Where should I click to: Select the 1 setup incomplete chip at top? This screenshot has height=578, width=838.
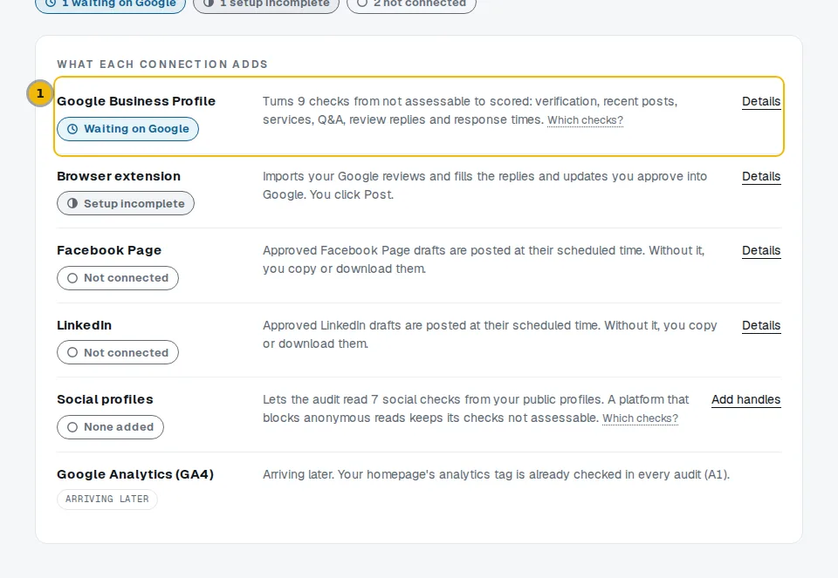[266, 3]
